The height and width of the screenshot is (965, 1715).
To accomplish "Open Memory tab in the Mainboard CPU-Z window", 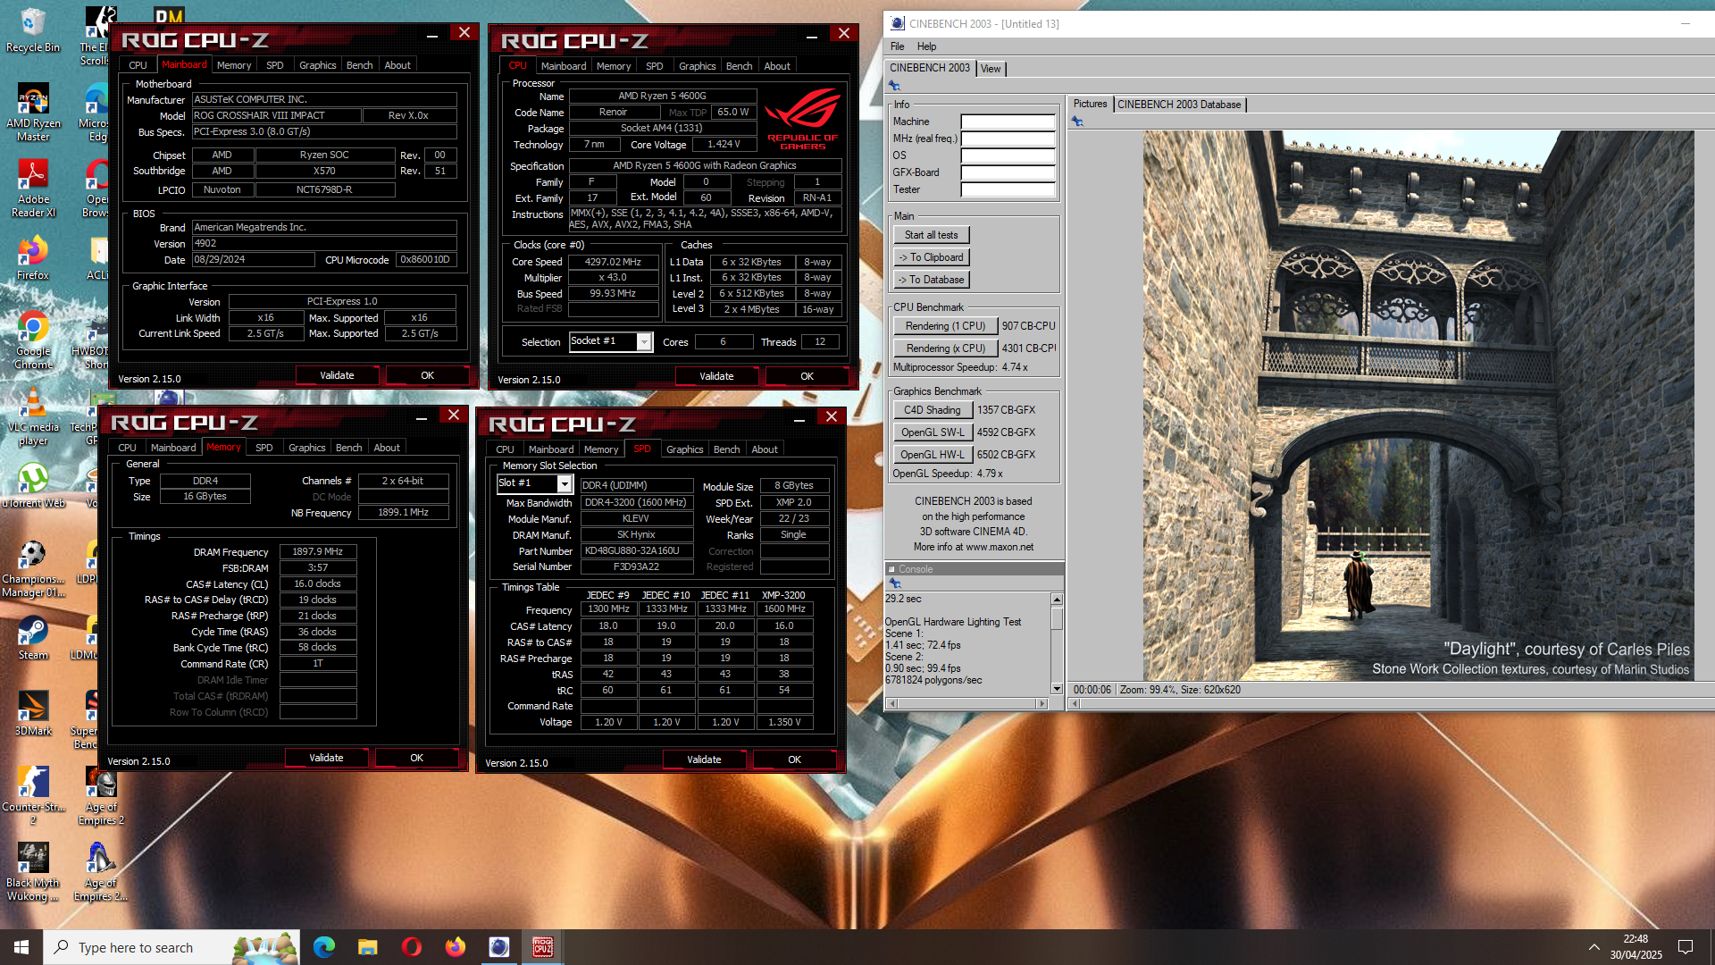I will click(234, 65).
